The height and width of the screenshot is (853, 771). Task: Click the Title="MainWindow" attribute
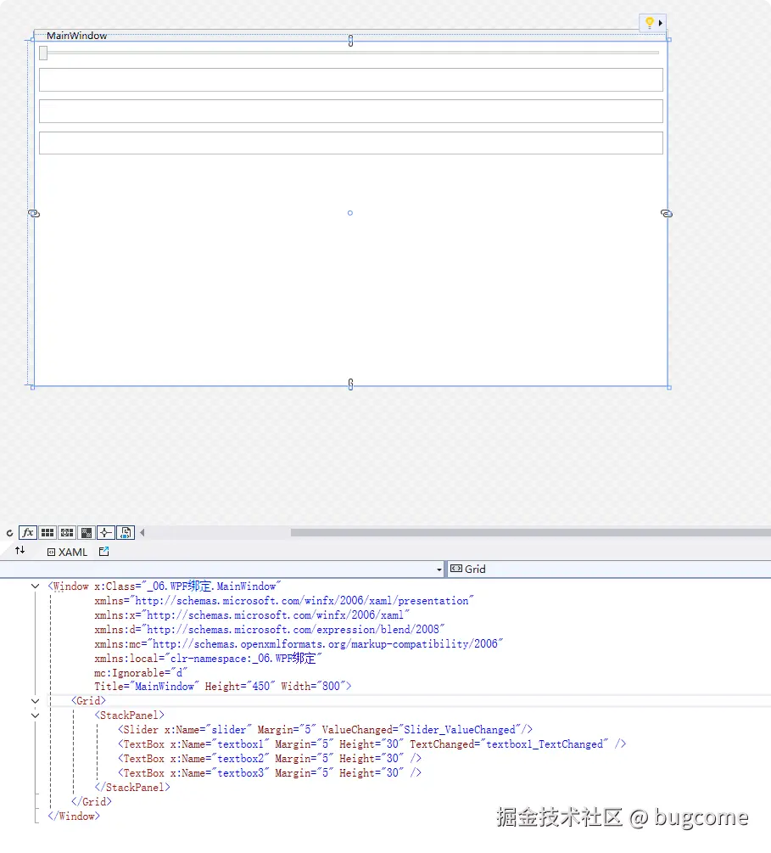(x=147, y=687)
